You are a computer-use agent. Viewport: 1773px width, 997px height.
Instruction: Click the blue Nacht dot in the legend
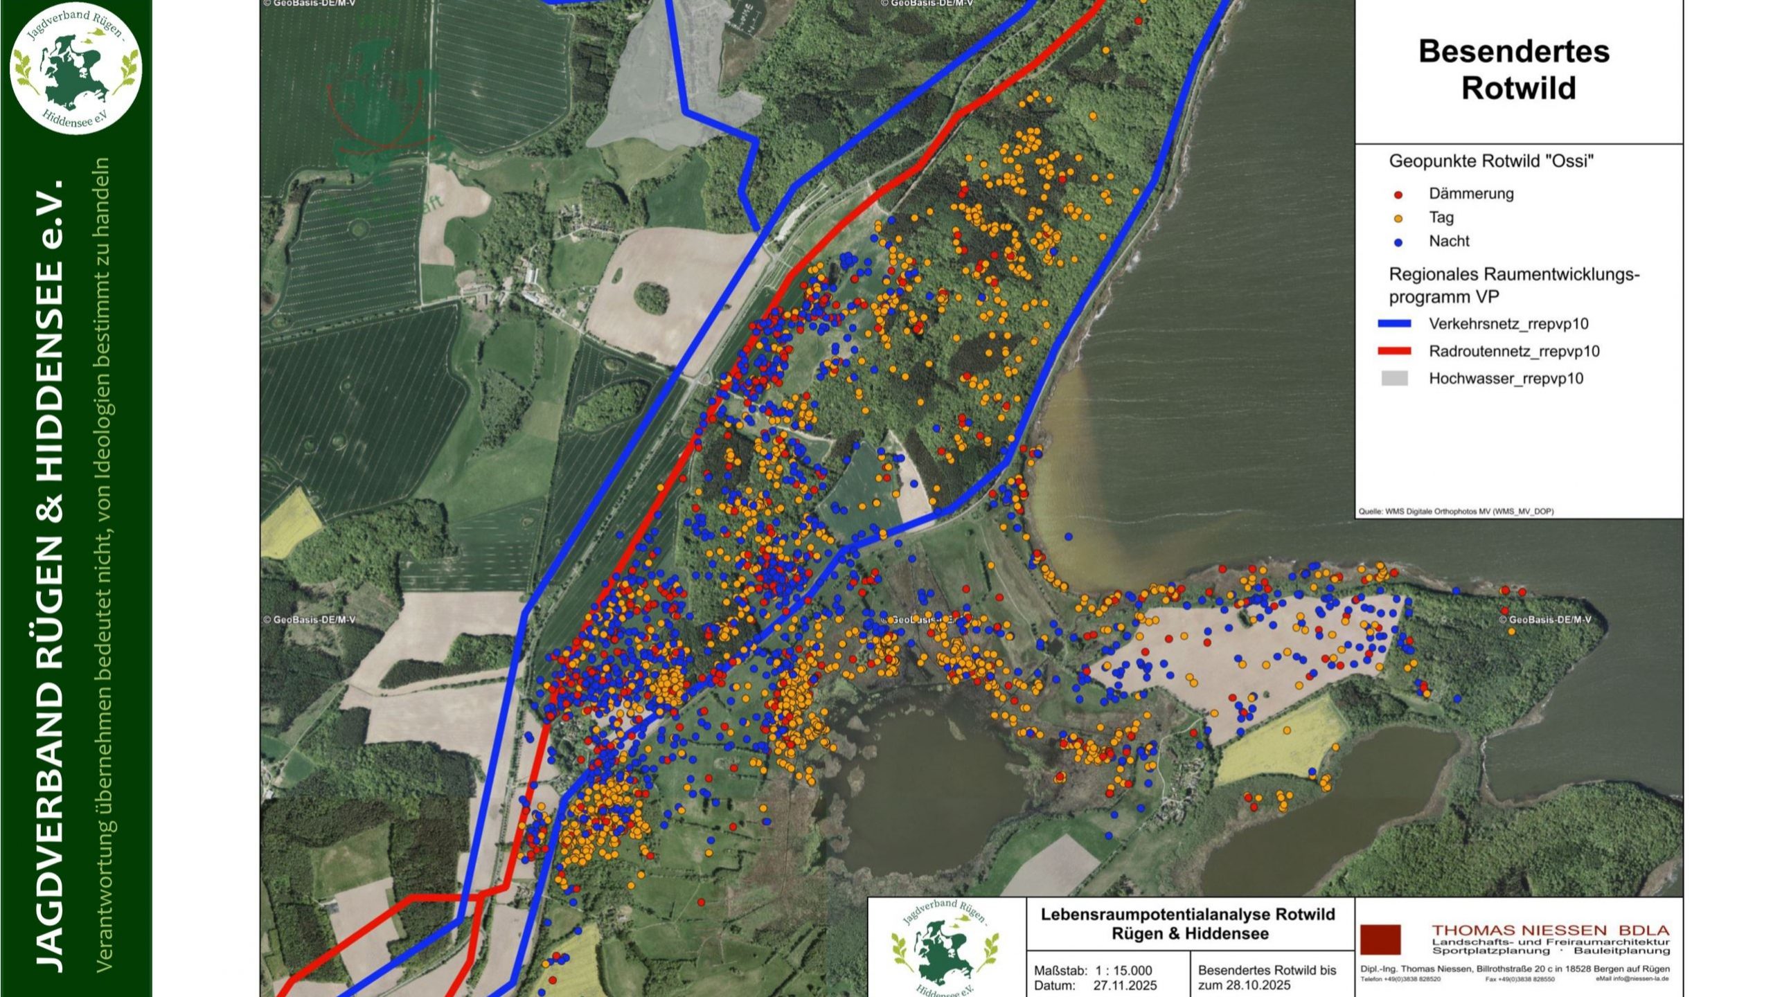[x=1398, y=242]
